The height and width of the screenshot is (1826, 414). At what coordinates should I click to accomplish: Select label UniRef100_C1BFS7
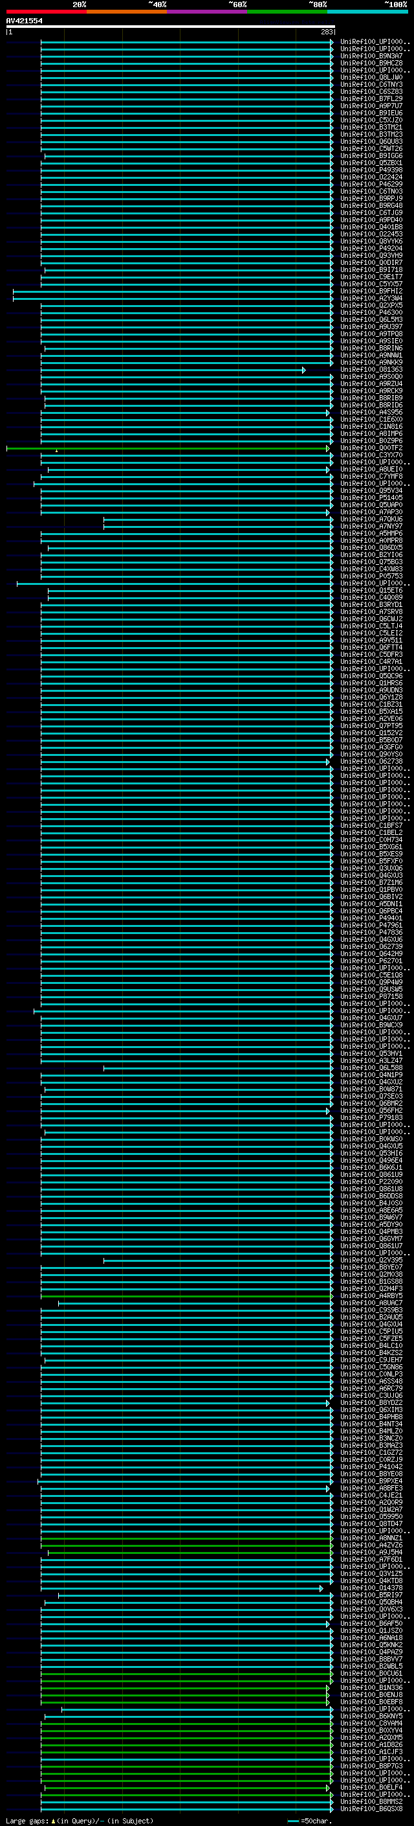371,825
